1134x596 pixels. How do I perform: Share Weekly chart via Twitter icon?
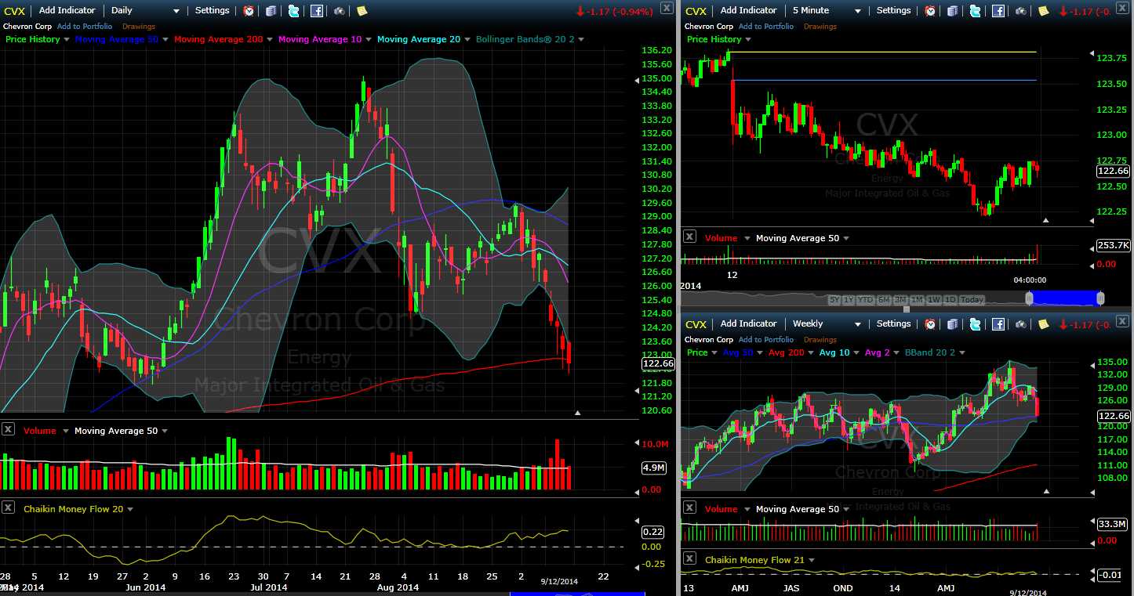tap(975, 324)
